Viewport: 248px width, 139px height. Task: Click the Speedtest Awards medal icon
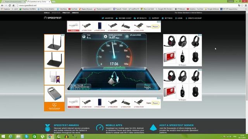47,128
